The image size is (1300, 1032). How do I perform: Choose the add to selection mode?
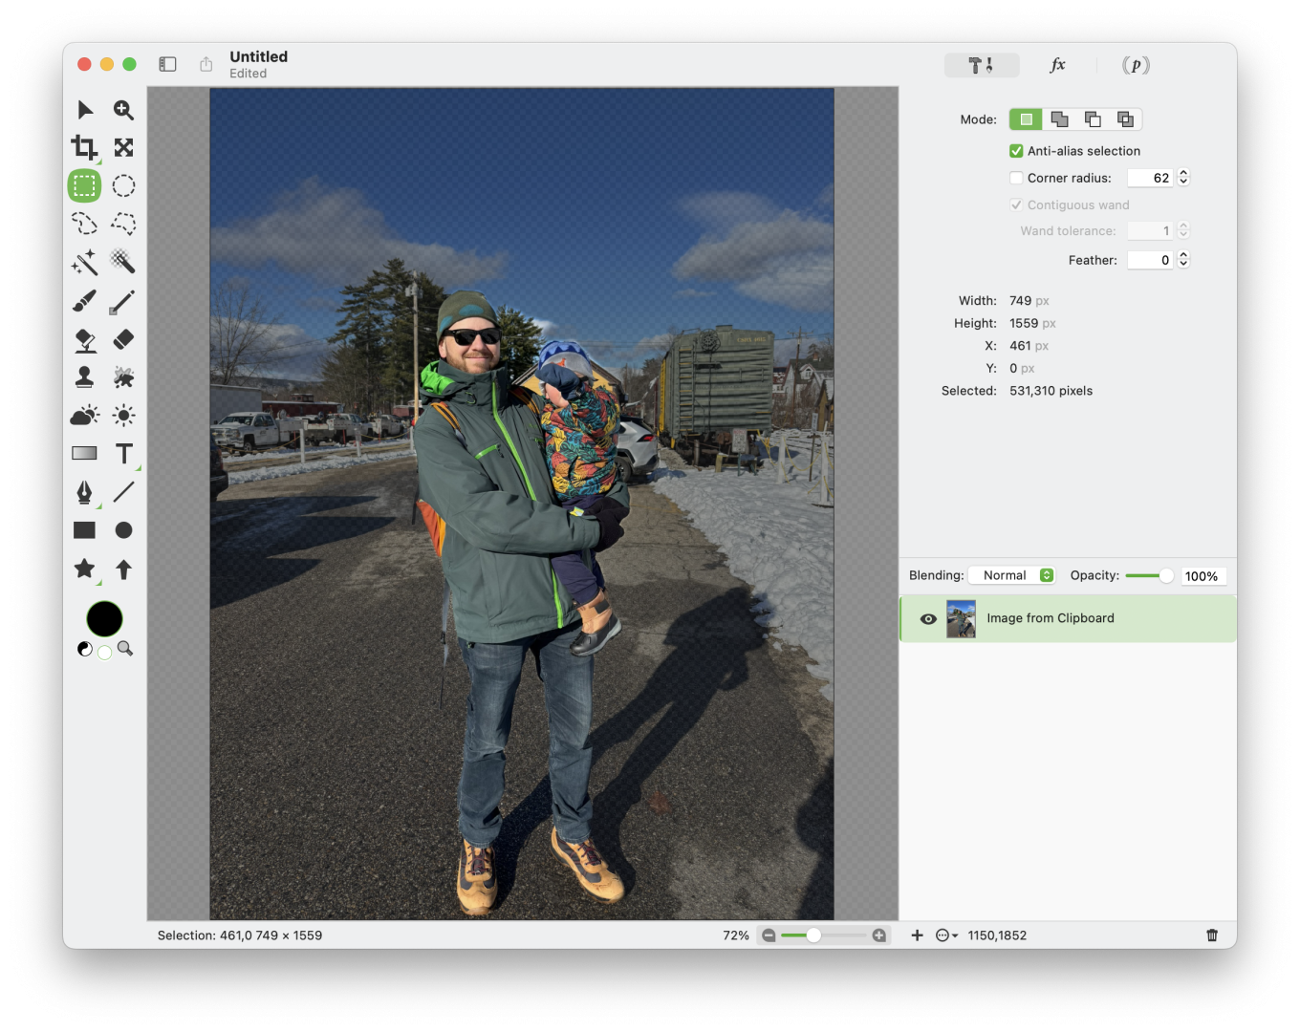[1059, 119]
